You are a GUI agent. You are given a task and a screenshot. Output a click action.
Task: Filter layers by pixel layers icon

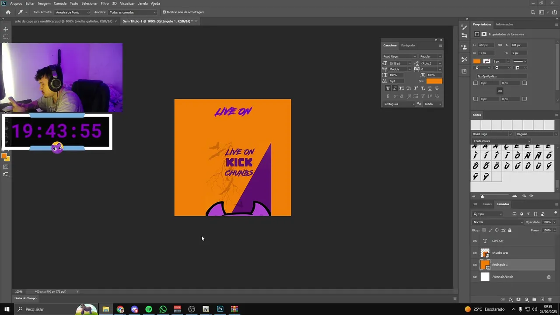(x=514, y=214)
